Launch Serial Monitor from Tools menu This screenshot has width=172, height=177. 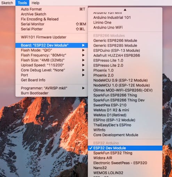[x=51, y=24]
